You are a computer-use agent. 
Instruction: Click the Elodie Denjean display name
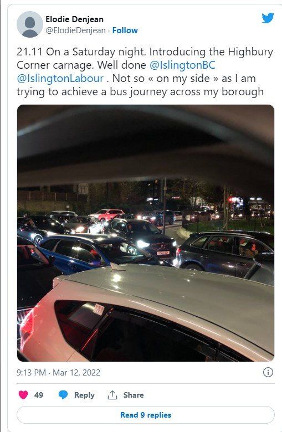click(74, 19)
